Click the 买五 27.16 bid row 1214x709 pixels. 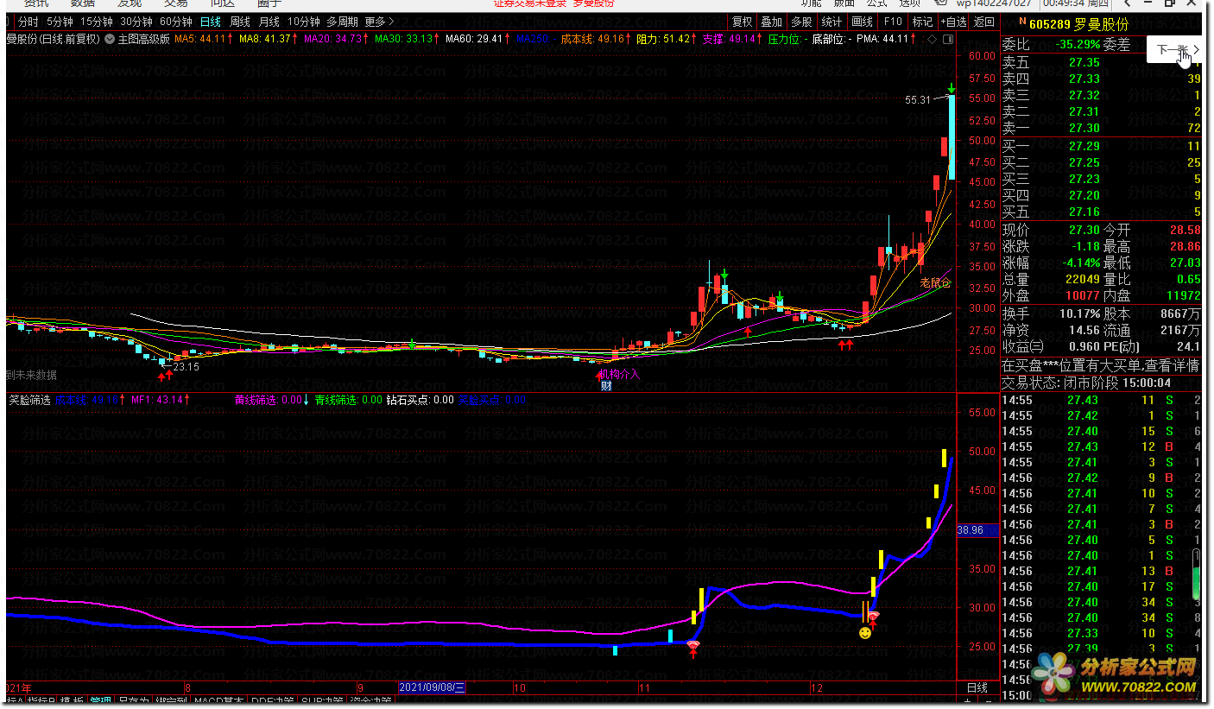click(x=1102, y=212)
